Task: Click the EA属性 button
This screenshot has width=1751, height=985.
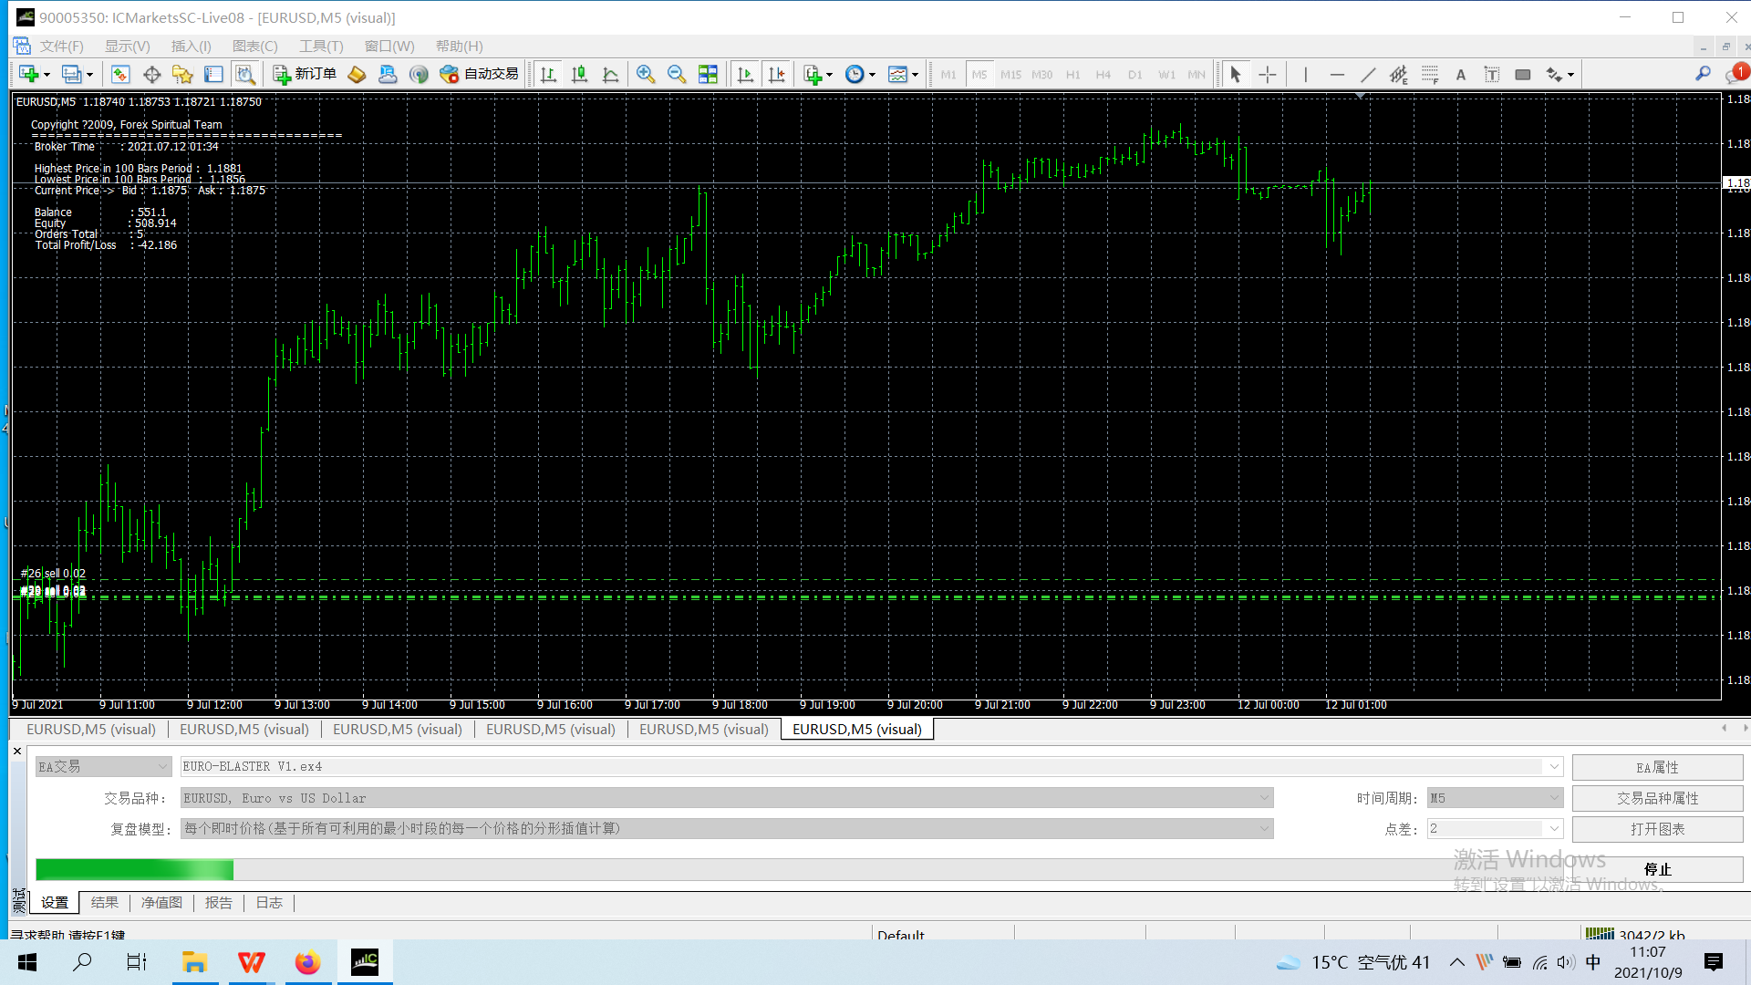Action: [1657, 767]
